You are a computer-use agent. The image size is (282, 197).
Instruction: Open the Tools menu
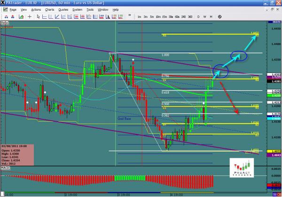click(90, 9)
